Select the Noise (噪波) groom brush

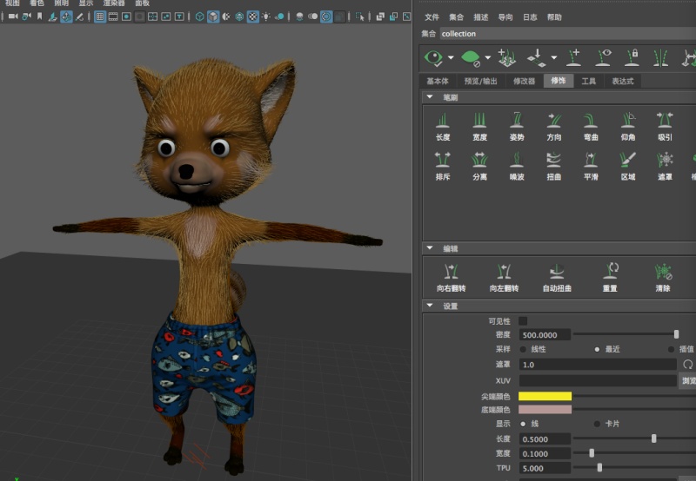coord(517,166)
